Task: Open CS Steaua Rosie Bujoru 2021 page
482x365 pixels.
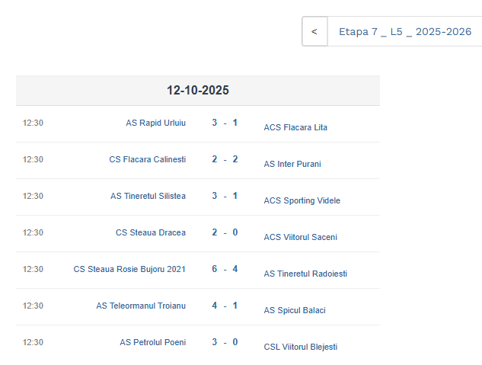Action: 129,269
